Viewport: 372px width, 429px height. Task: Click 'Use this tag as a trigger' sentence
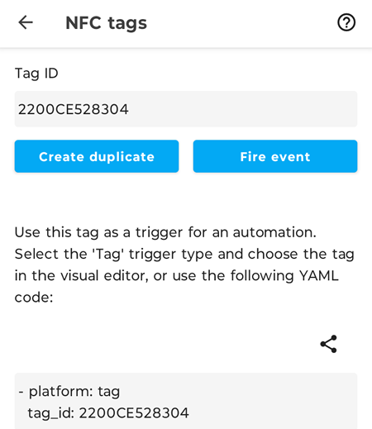tap(165, 232)
